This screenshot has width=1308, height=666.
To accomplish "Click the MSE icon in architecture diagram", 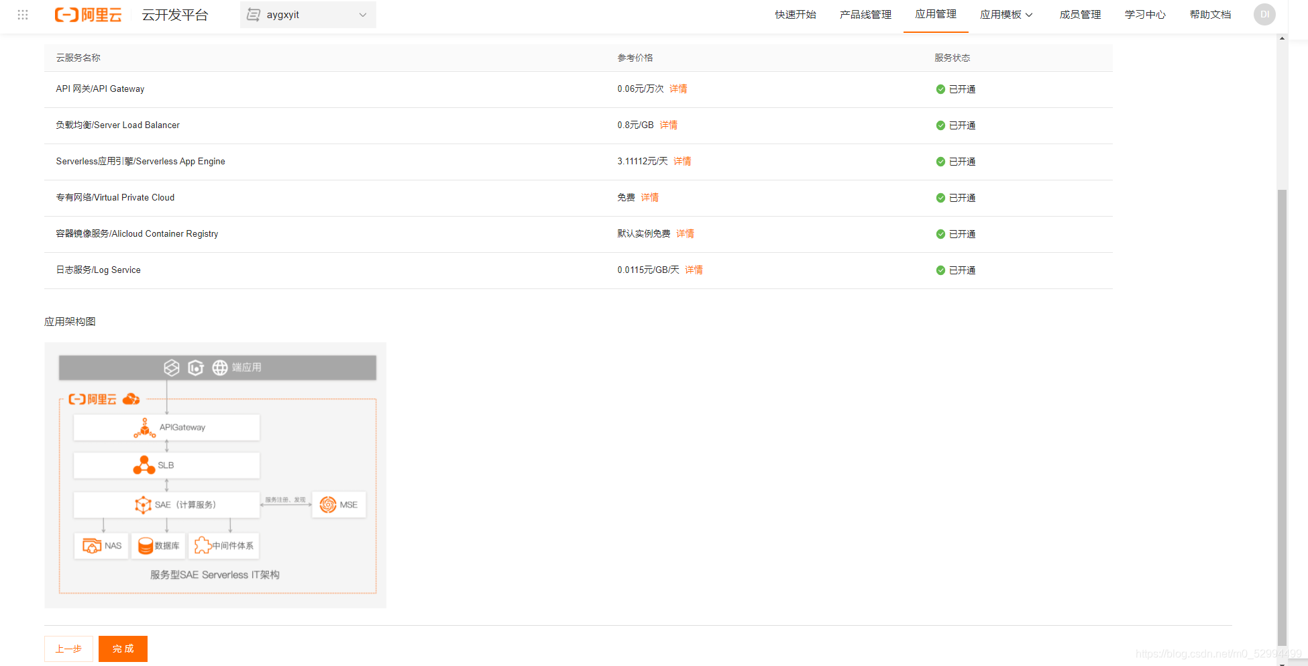I will tap(328, 505).
